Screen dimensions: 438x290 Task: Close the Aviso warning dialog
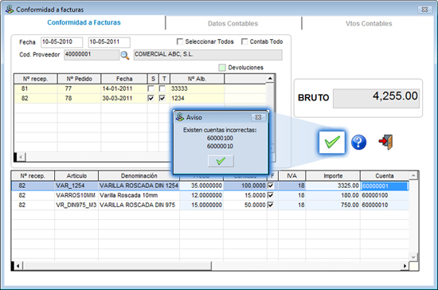point(258,117)
